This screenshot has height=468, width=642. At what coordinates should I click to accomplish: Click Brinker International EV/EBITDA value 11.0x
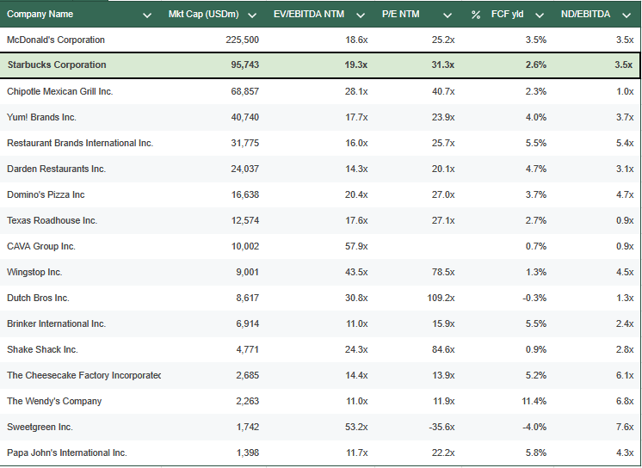pos(356,323)
